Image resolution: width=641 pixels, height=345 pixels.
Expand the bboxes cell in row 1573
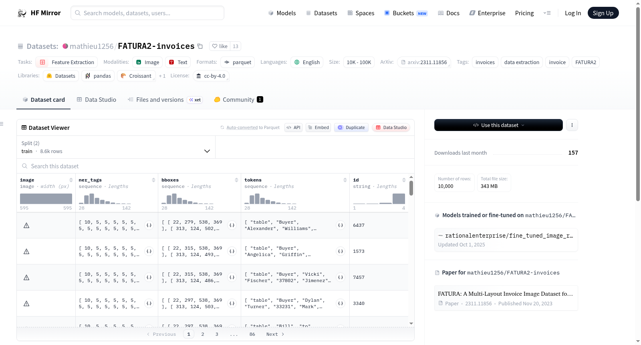click(x=232, y=251)
